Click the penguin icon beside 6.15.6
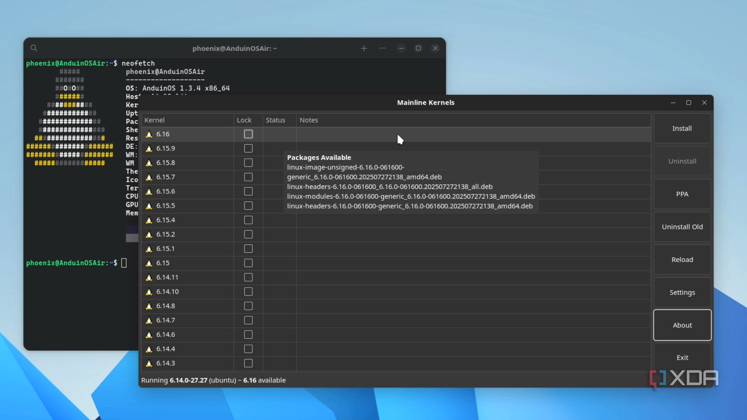Viewport: 747px width, 420px height. (x=148, y=191)
